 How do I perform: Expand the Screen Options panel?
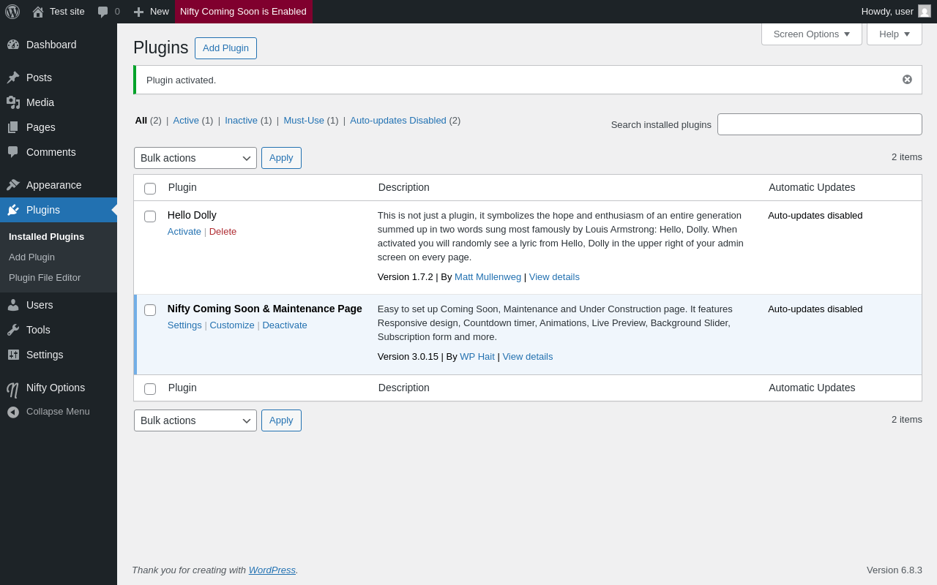[811, 34]
